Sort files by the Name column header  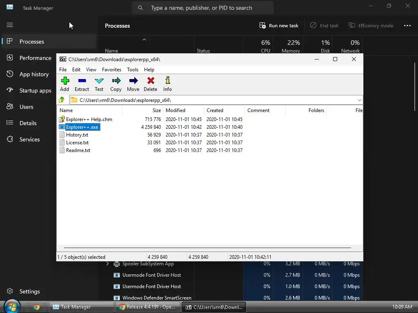89,110
